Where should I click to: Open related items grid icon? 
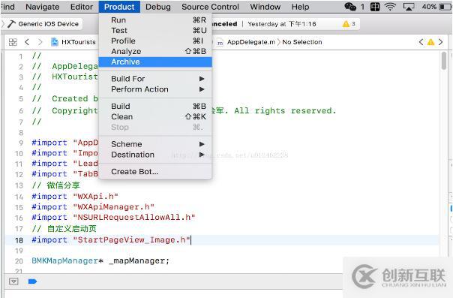click(13, 42)
